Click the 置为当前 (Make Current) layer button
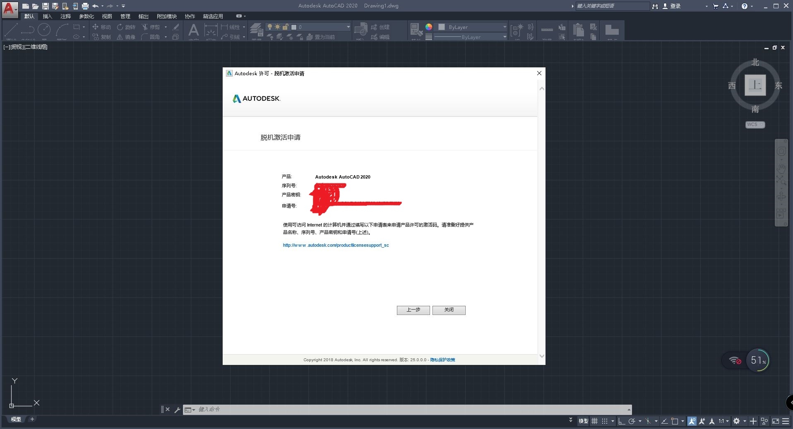Viewport: 793px width, 429px height. pyautogui.click(x=321, y=37)
